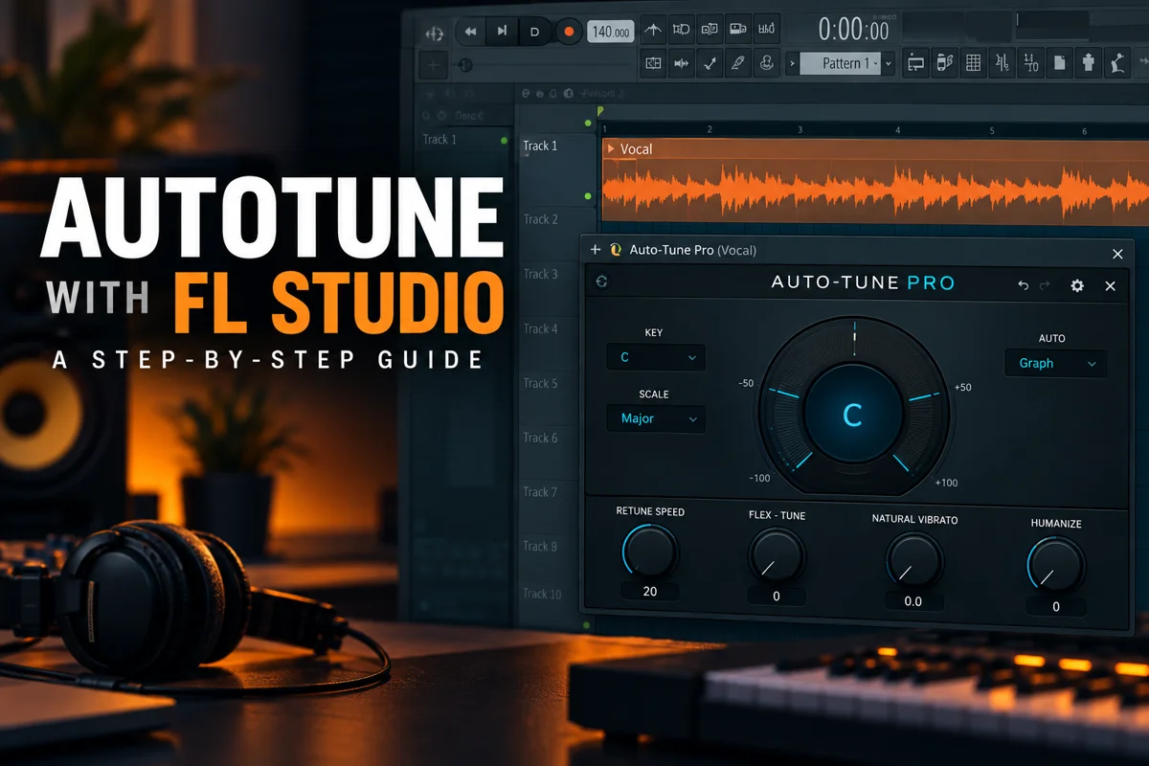The image size is (1149, 766).
Task: Redo the Auto-Tune Pro change
Action: (x=1045, y=285)
